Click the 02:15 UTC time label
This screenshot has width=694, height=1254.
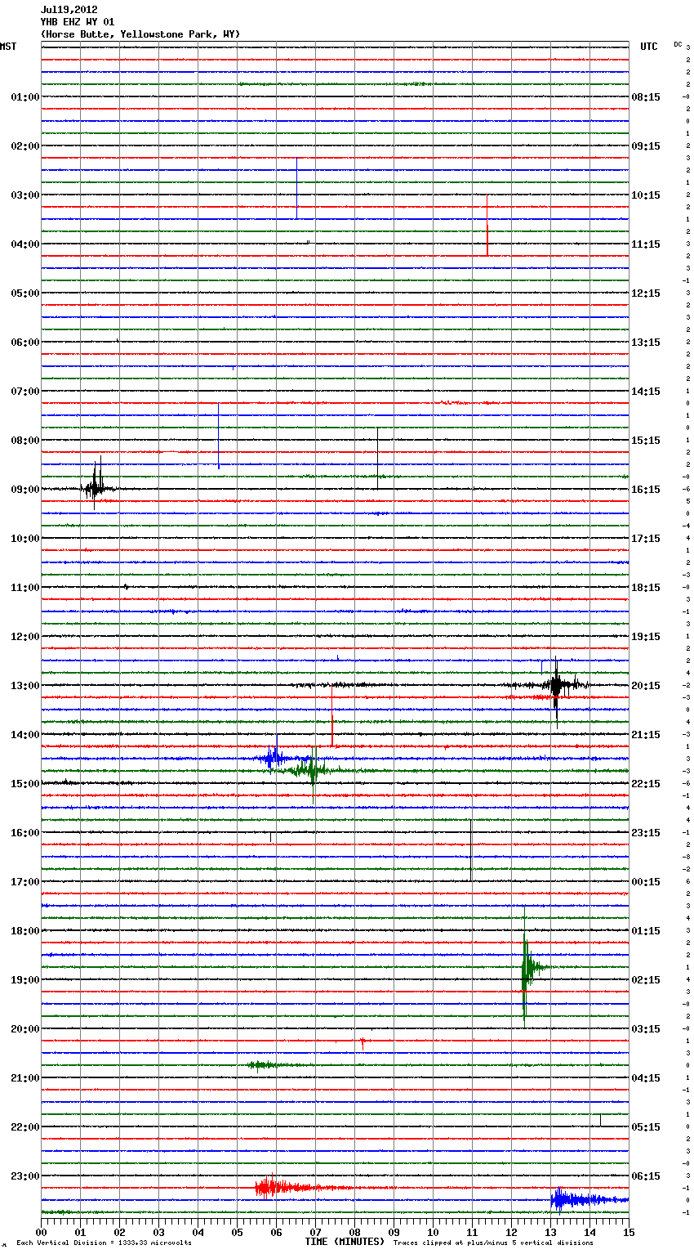(x=646, y=980)
